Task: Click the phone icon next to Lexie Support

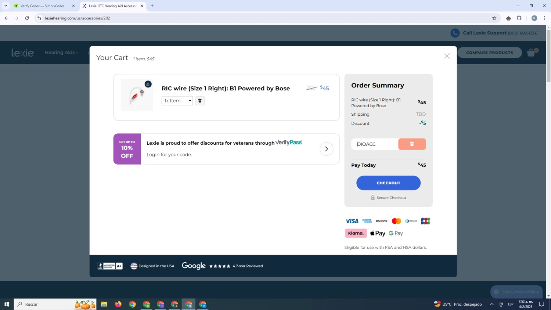Action: tap(455, 33)
